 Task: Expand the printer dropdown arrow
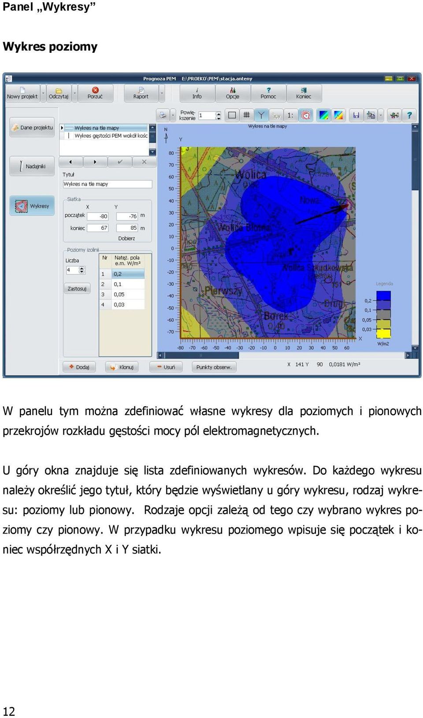click(173, 115)
